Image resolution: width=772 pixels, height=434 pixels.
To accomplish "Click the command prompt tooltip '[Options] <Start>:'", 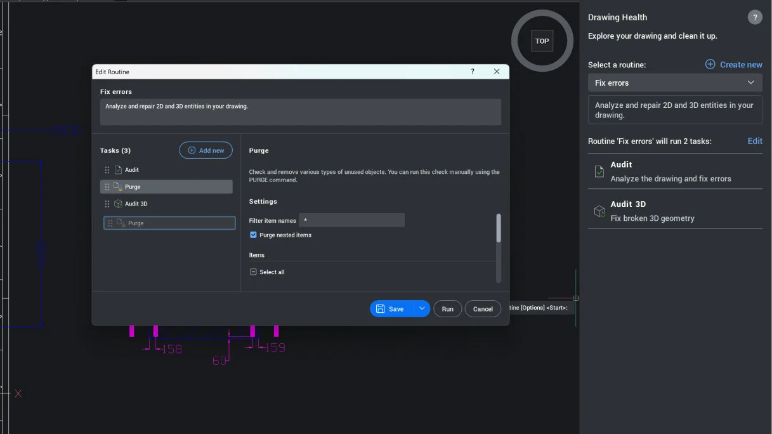I will pyautogui.click(x=543, y=308).
